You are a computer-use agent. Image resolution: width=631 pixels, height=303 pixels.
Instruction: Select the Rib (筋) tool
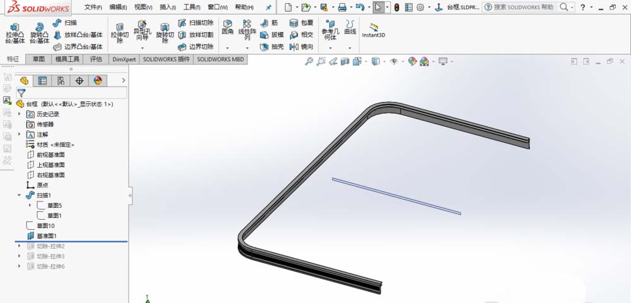(269, 23)
